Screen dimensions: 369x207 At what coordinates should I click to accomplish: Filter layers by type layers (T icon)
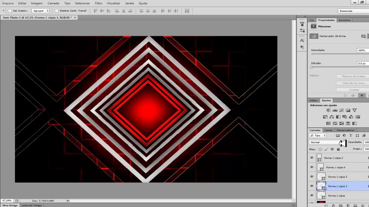click(351, 135)
